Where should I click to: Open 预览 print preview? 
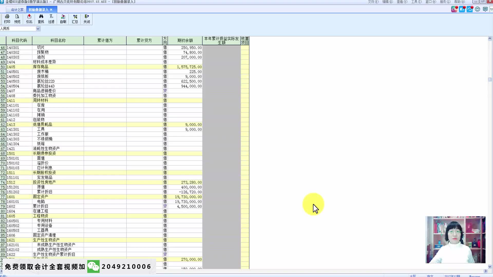click(x=17, y=19)
